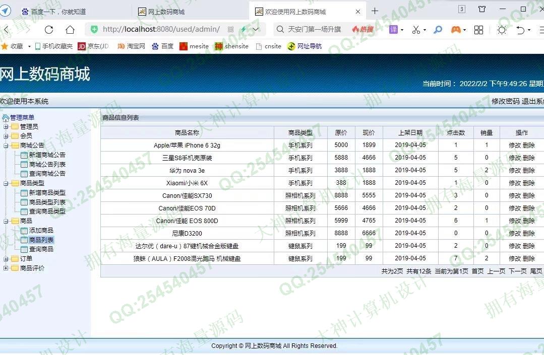Click the translate icon in toolbar
The image size is (544, 355).
point(393,30)
